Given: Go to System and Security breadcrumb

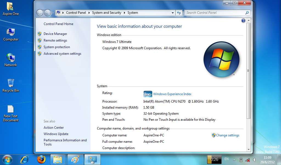Looking at the screenshot, I should click(x=107, y=13).
